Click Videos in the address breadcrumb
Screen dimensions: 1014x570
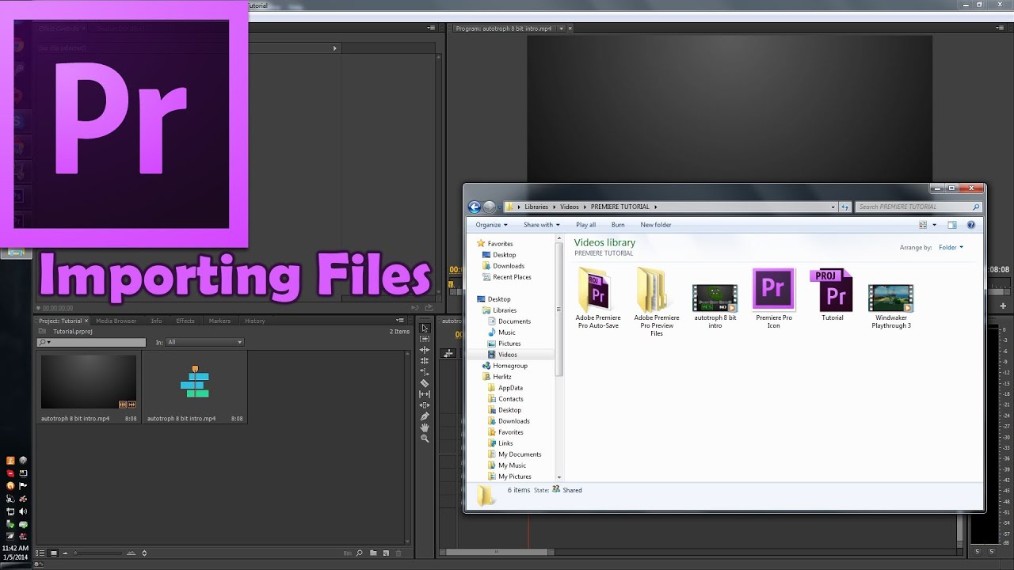(x=570, y=207)
